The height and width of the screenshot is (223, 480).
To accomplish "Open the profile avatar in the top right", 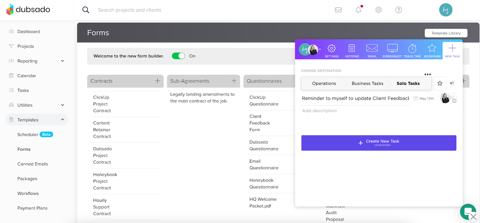I will [446, 10].
